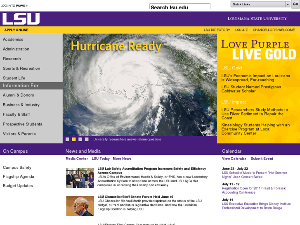Select the second (gold) slideshow indicator square
Image resolution: width=300 pixels, height=225 pixels.
(74, 139)
